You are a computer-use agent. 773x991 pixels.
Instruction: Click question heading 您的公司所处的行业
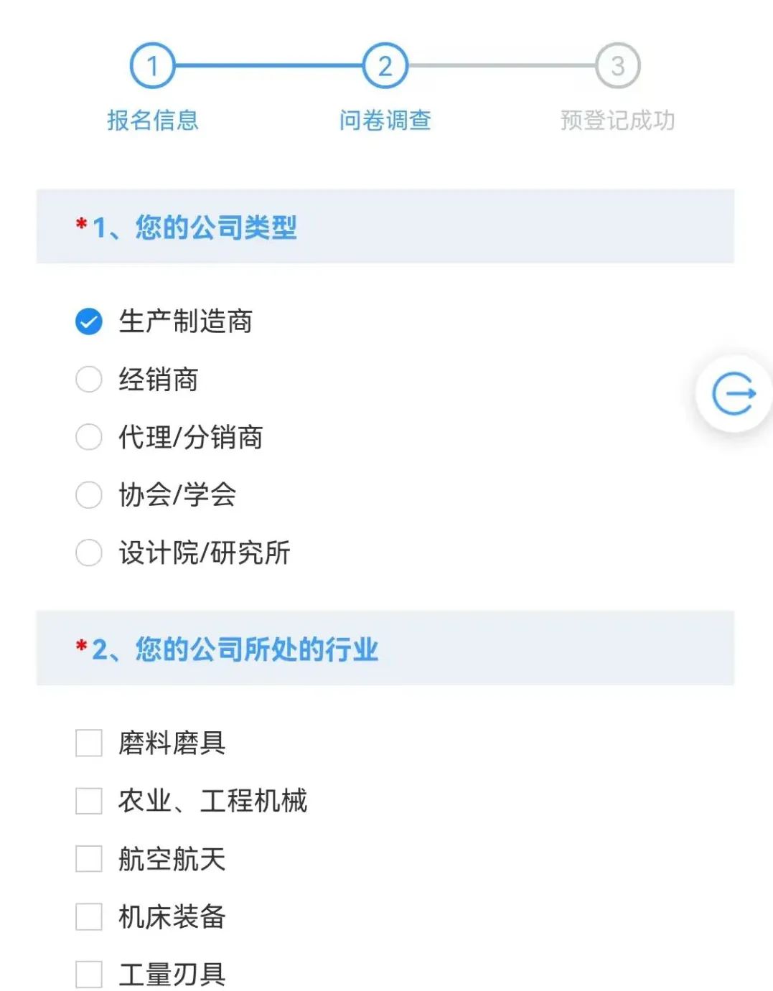[256, 649]
